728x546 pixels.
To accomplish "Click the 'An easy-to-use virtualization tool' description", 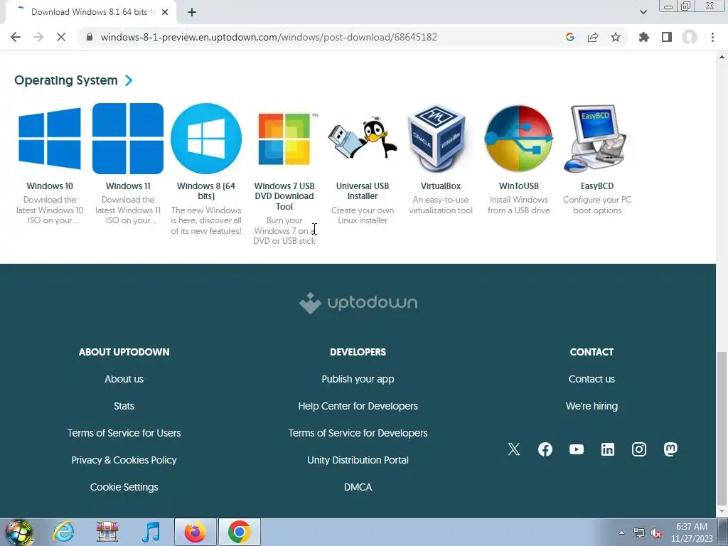I will (x=441, y=205).
